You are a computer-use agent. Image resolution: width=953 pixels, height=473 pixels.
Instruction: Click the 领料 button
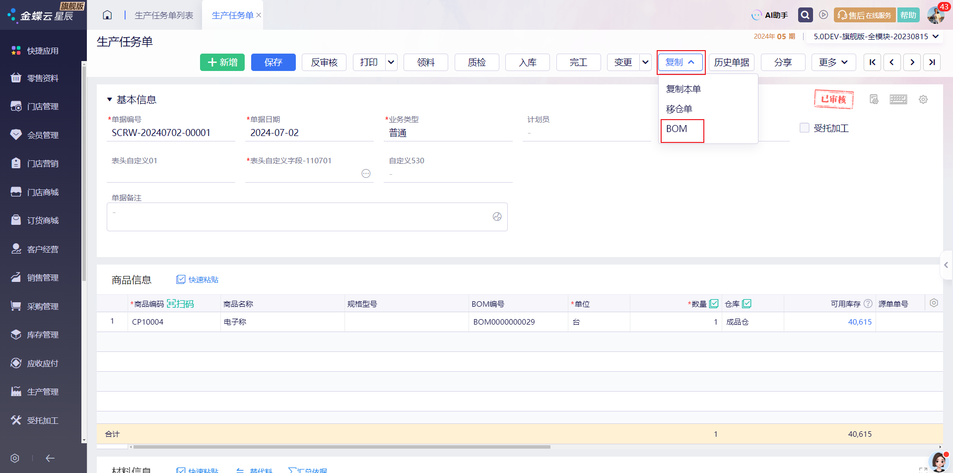pyautogui.click(x=426, y=62)
